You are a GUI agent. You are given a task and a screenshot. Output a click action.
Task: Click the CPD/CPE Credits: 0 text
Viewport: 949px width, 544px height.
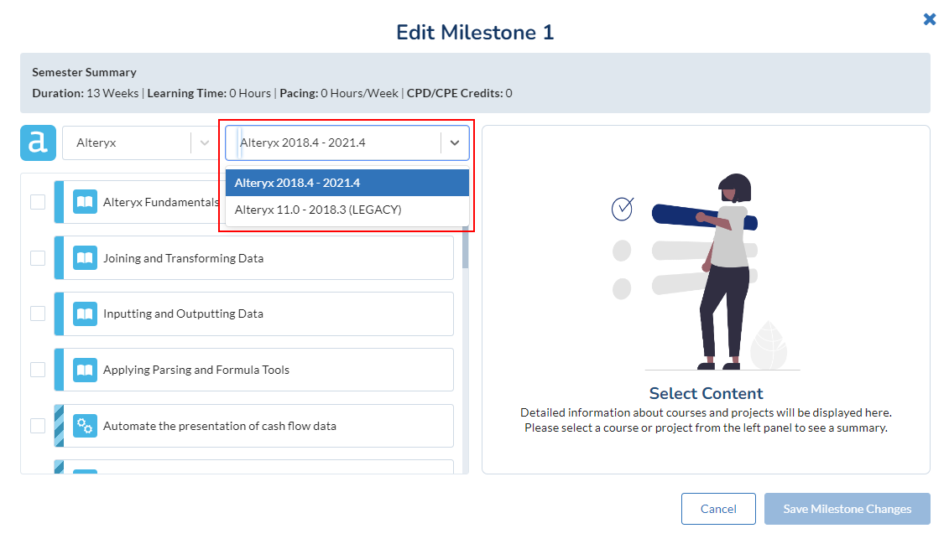point(459,93)
